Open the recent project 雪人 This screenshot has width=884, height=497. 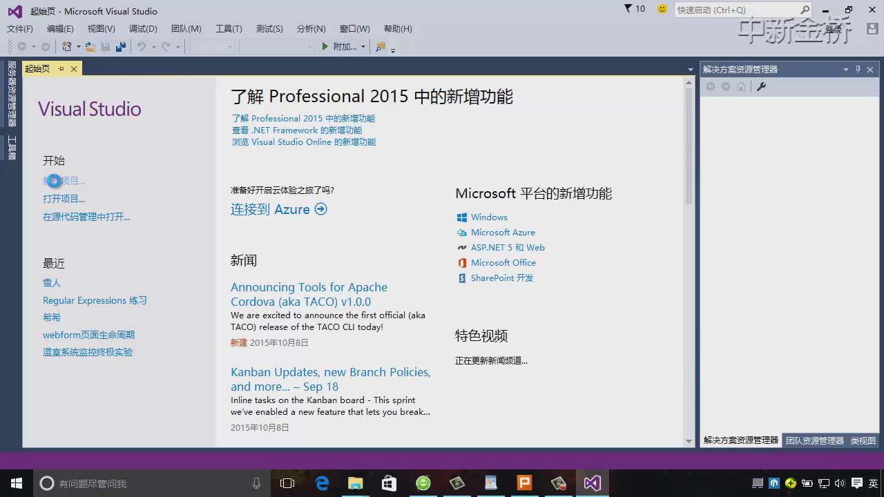pyautogui.click(x=52, y=283)
